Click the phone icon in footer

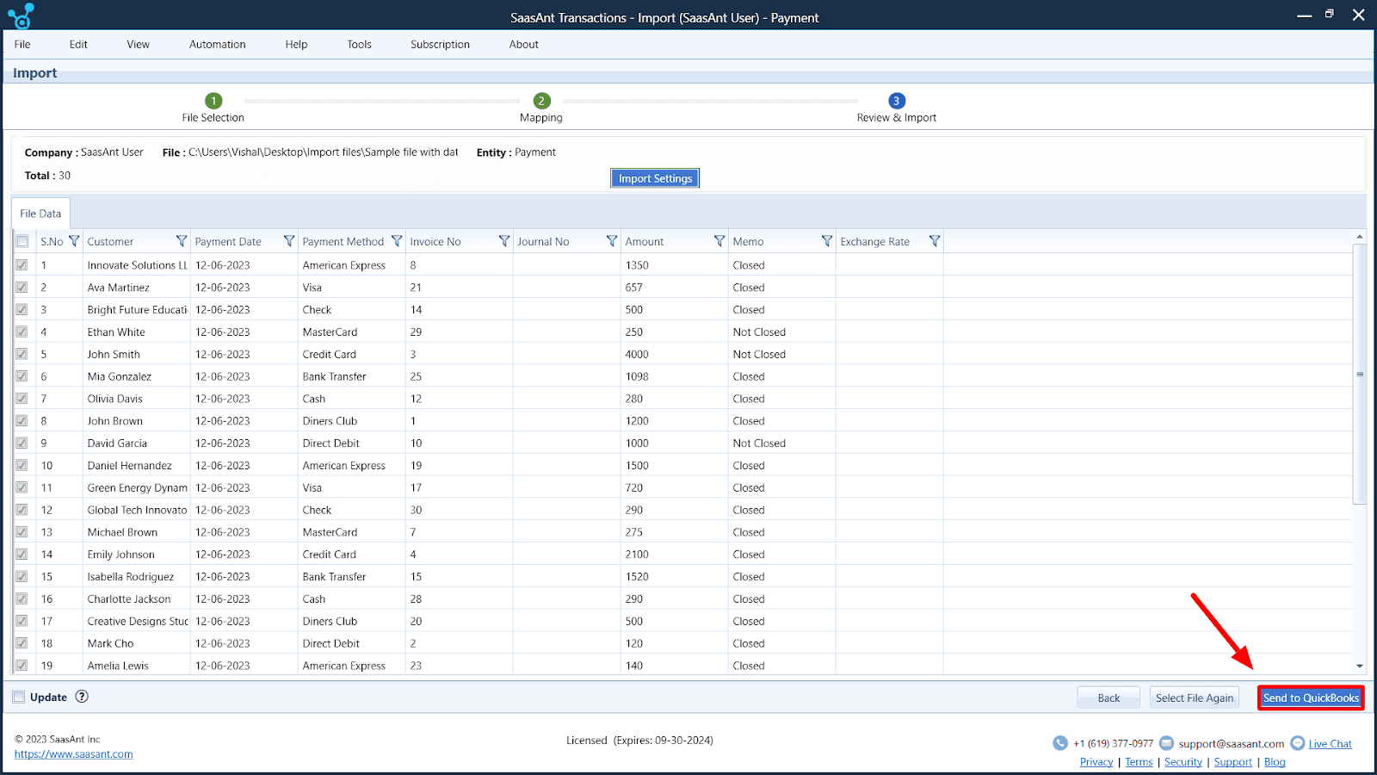pos(1060,743)
